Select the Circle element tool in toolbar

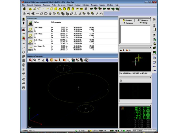(52, 9)
